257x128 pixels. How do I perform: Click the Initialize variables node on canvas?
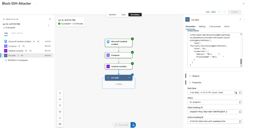pyautogui.click(x=119, y=66)
